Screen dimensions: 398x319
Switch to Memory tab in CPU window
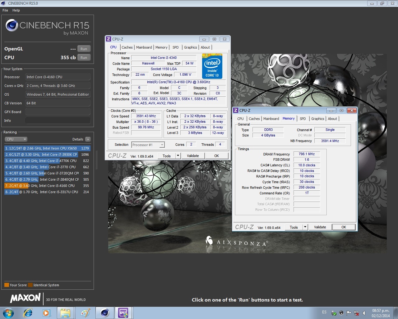click(161, 47)
